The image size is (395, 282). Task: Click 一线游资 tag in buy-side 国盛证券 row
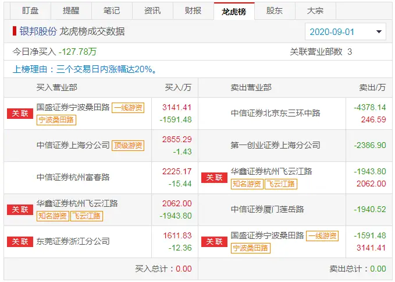pyautogui.click(x=128, y=108)
